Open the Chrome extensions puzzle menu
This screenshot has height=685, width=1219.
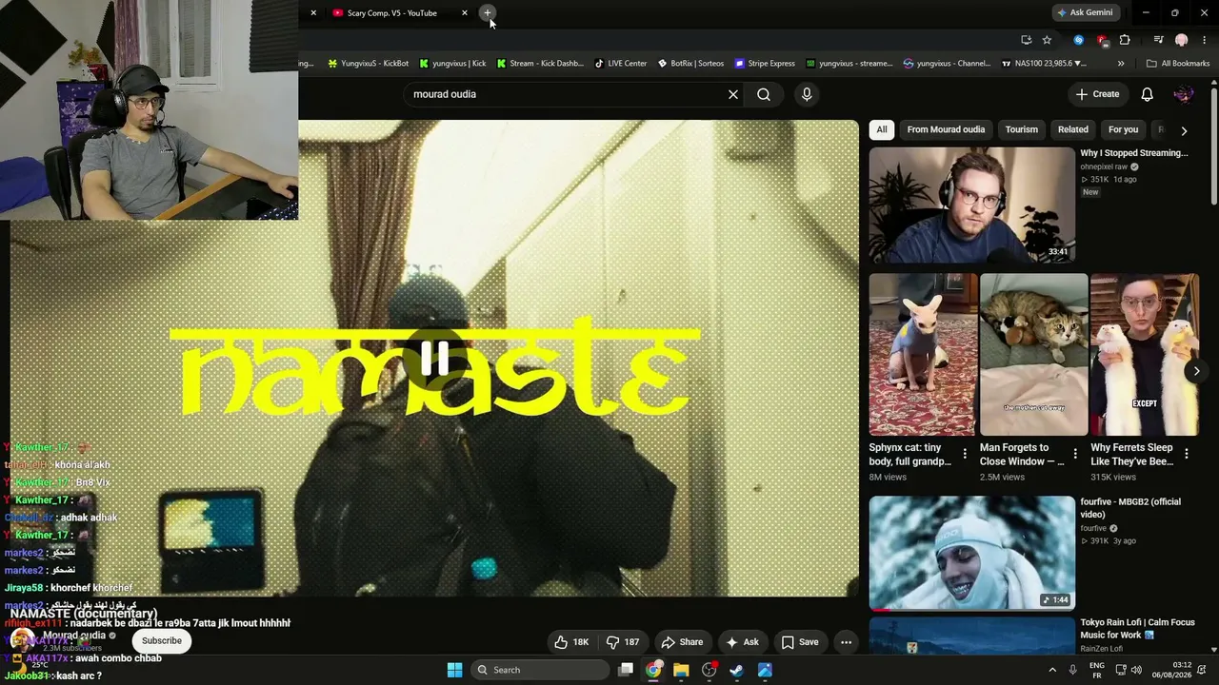click(x=1125, y=40)
